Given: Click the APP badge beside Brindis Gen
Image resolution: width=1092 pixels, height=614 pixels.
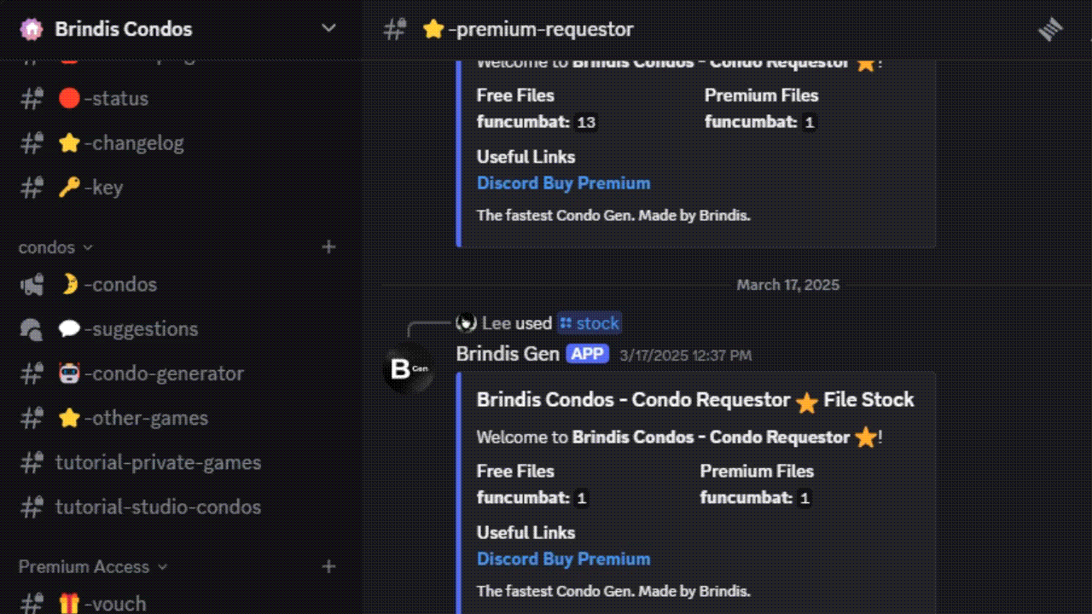Looking at the screenshot, I should tap(588, 354).
